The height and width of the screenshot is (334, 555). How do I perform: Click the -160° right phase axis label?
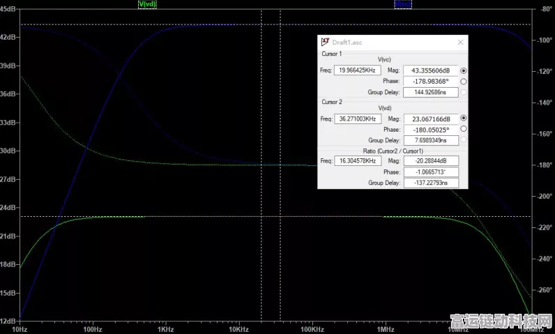[545, 134]
